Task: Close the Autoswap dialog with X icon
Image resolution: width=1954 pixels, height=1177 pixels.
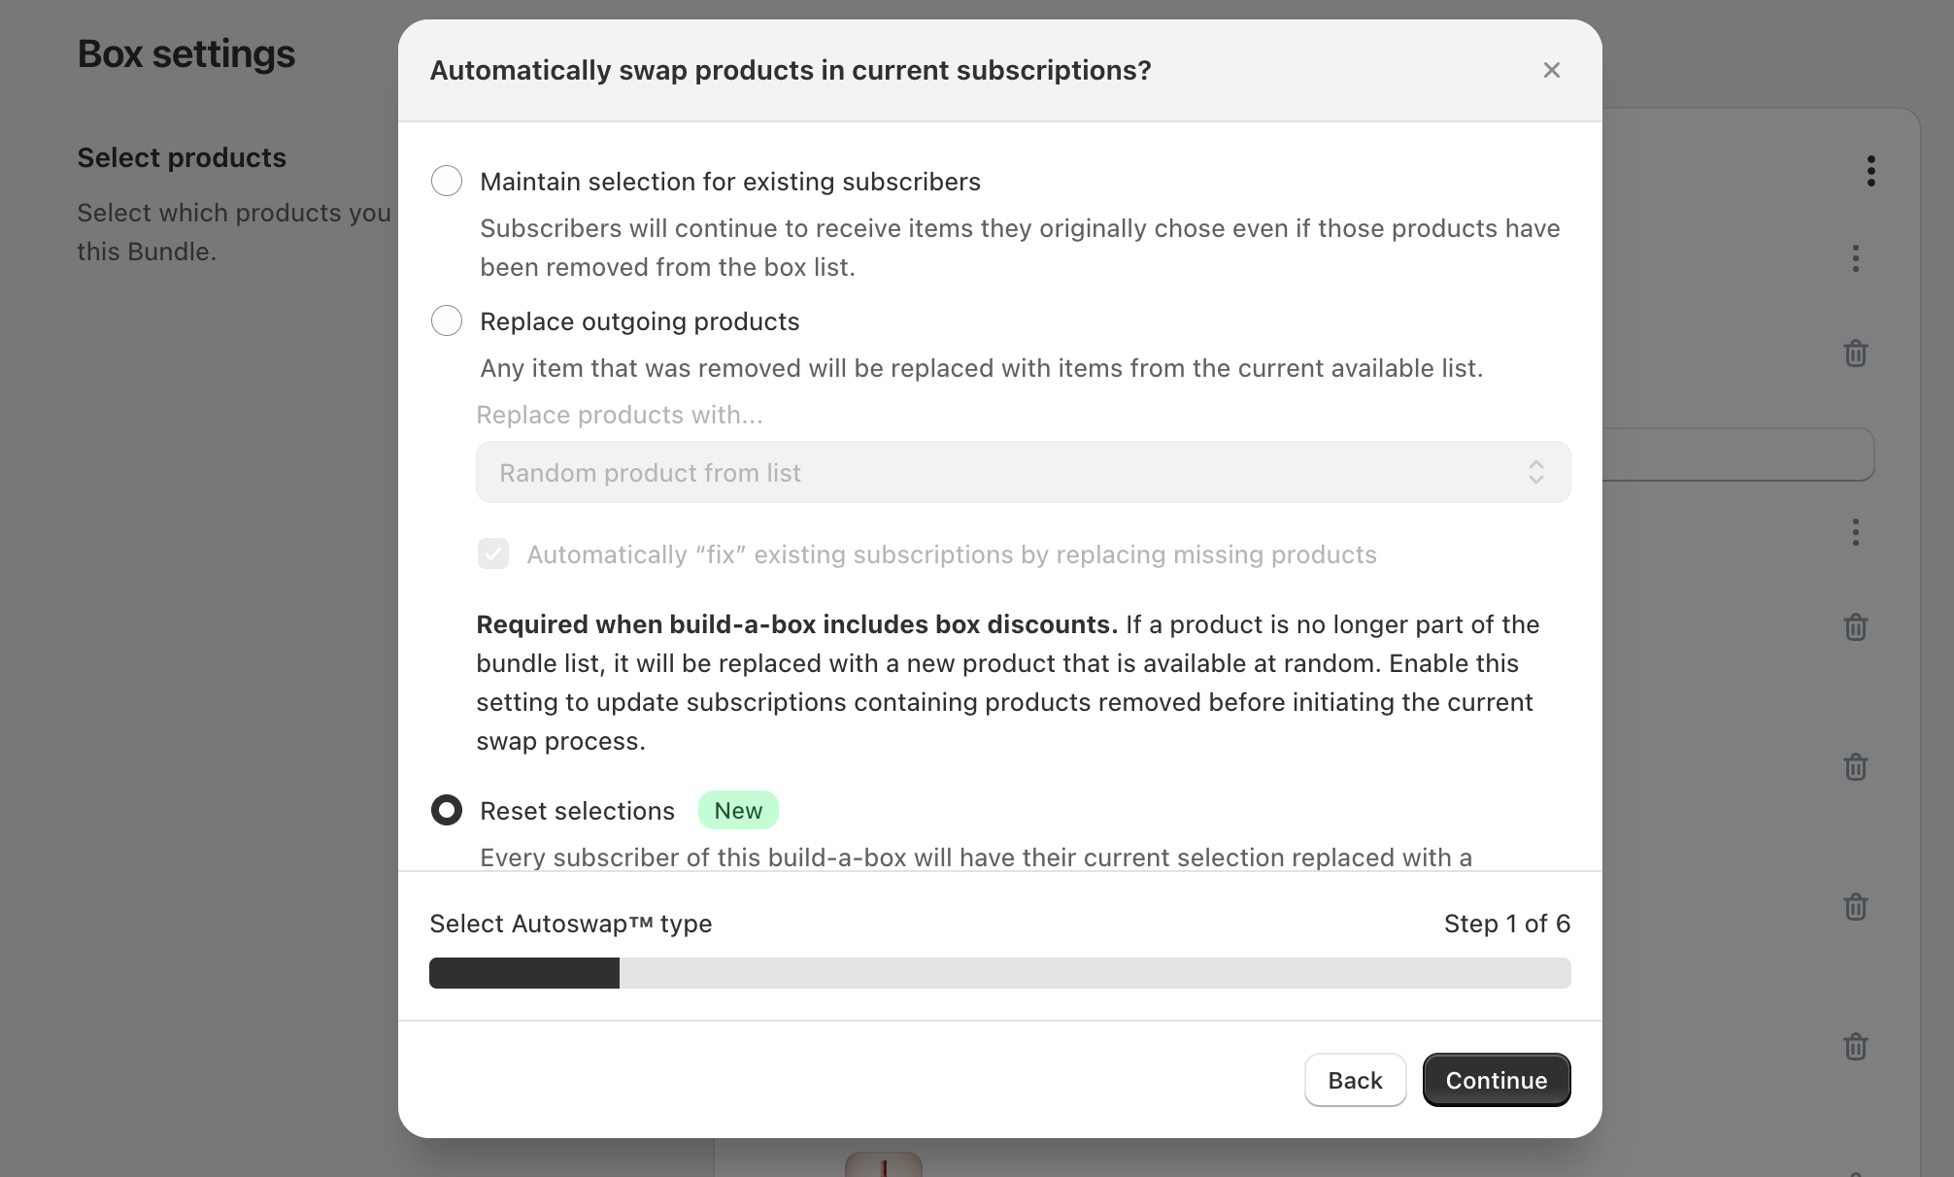Action: [x=1551, y=70]
